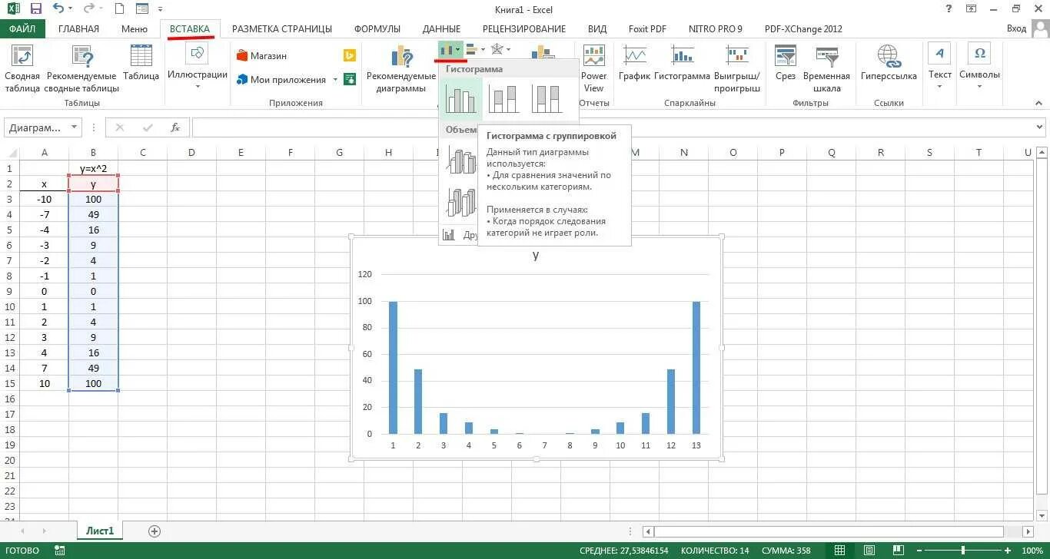
Task: Insert a Гиперссылка
Action: [889, 63]
